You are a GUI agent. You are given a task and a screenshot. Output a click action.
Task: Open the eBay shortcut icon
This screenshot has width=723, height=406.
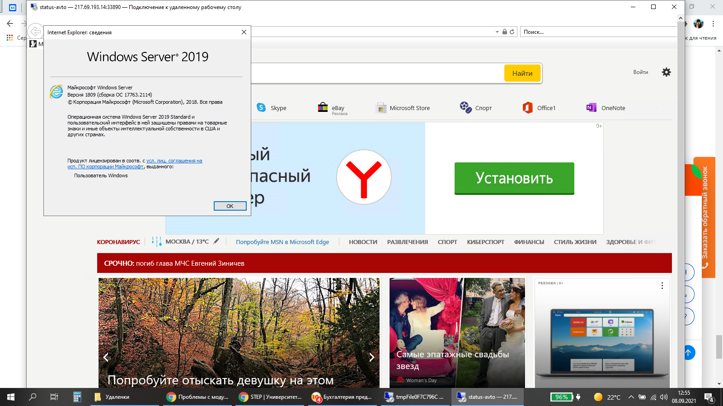[323, 107]
